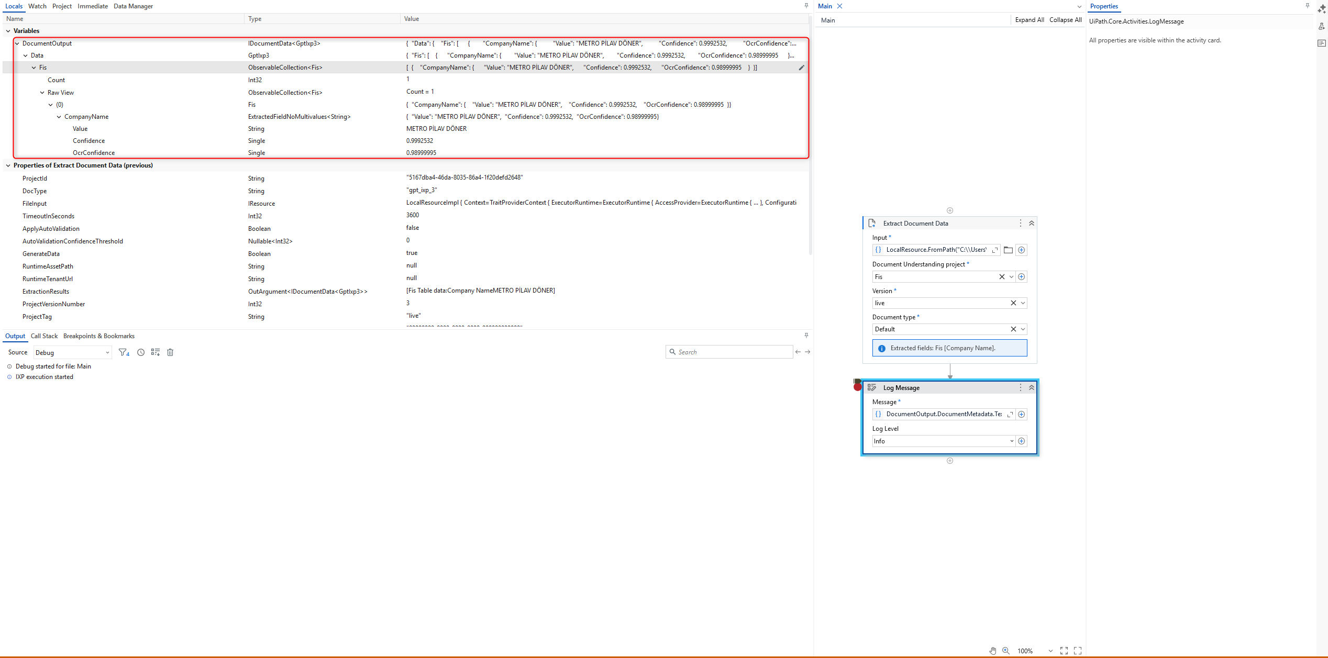Click fit to screen icon in designer
The height and width of the screenshot is (658, 1328).
(1064, 651)
